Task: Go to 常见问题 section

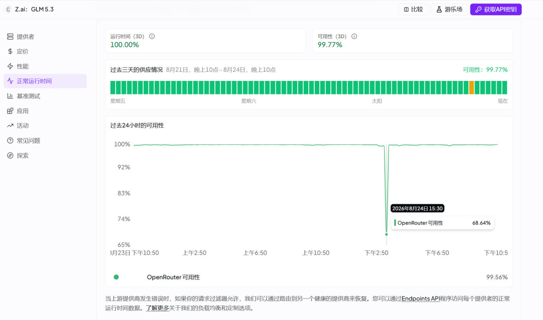Action: (45, 140)
